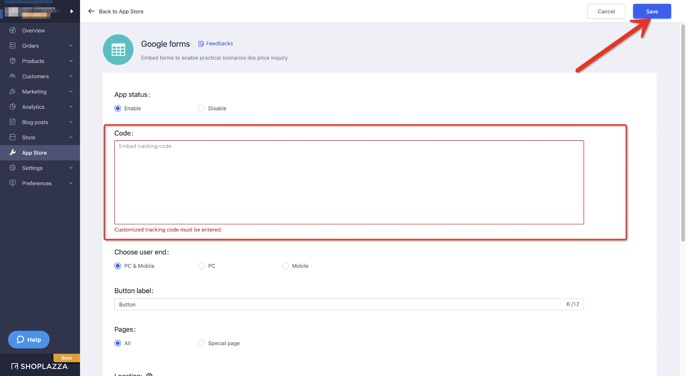Screen dimensions: 686x376
Task: Click the Google forms app logo
Action: [118, 50]
